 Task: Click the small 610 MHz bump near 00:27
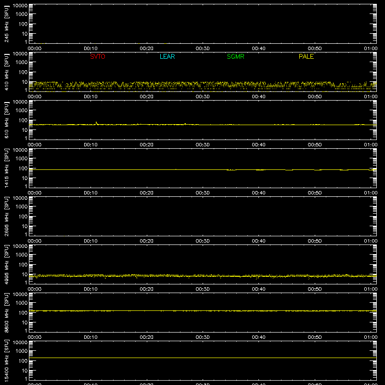point(185,124)
